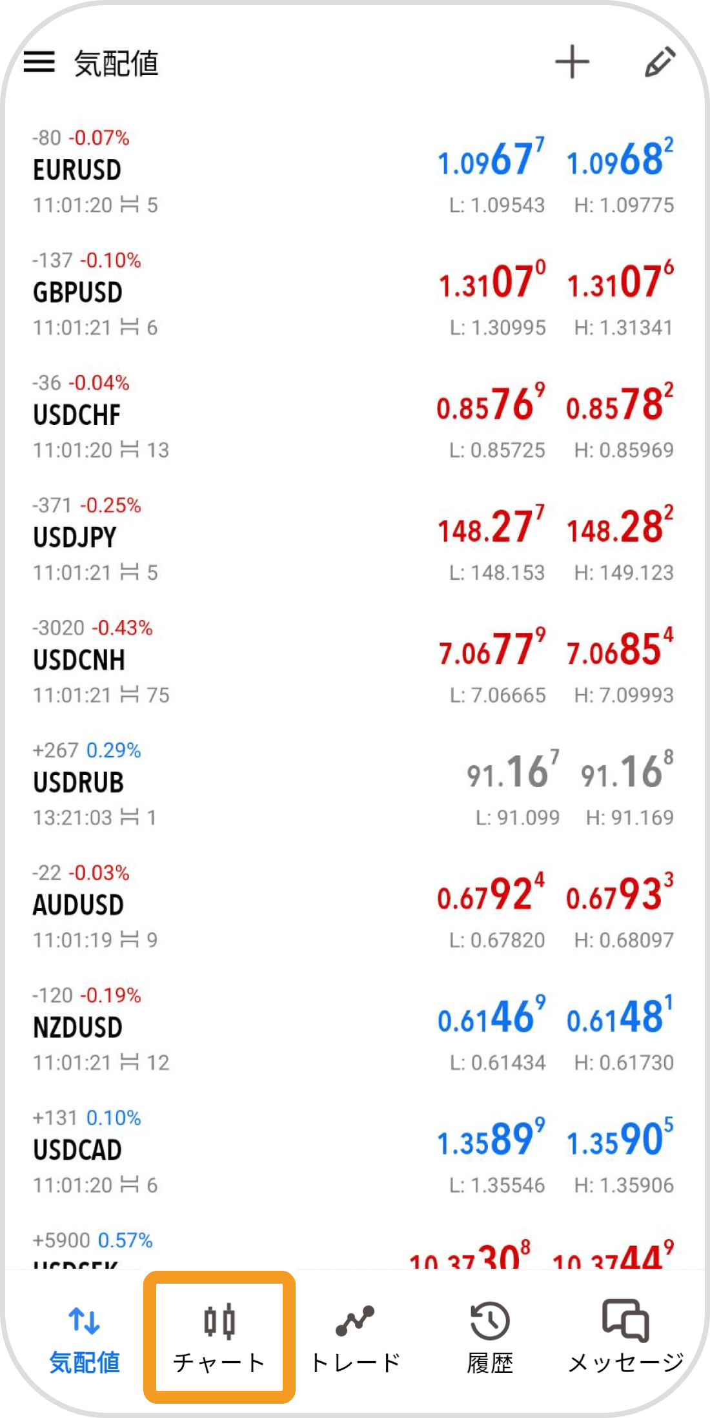Tap the pencil edit icon
710x1418 pixels.
pos(660,62)
